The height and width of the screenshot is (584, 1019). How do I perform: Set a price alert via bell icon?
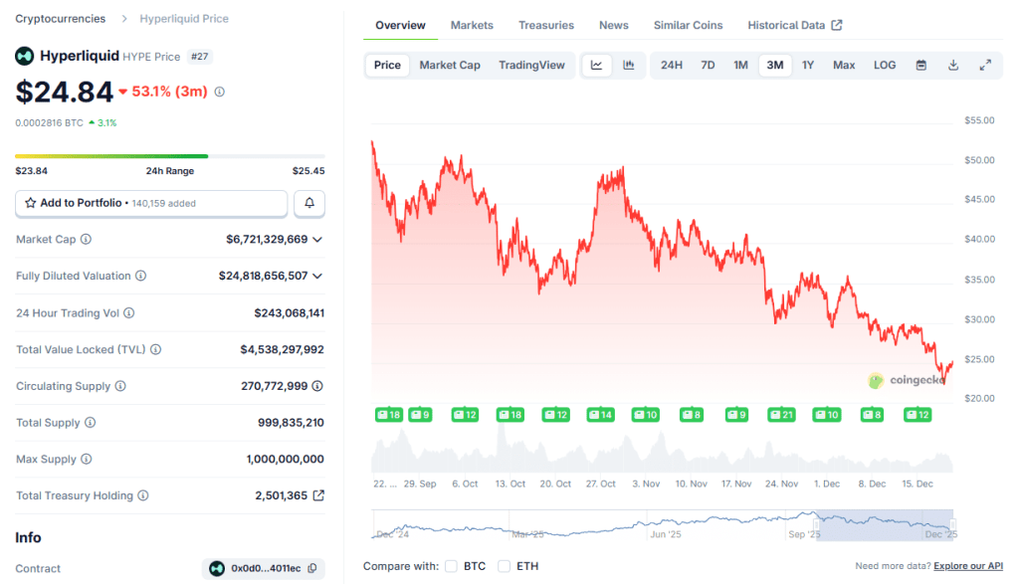point(308,203)
